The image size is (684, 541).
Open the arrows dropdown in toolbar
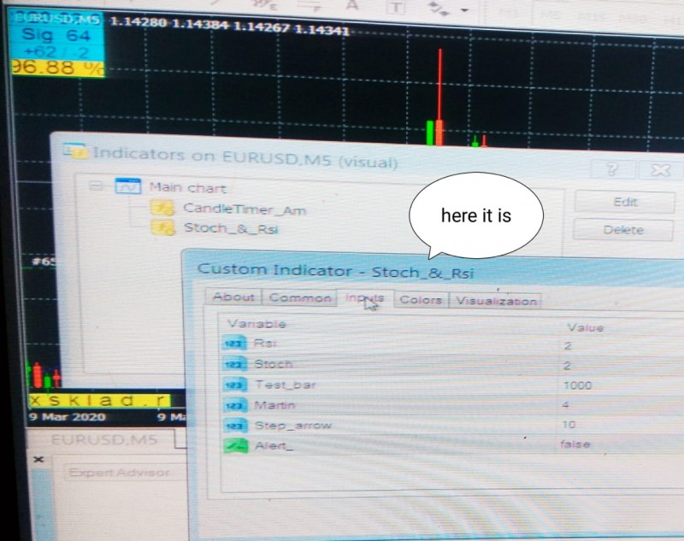coord(464,9)
